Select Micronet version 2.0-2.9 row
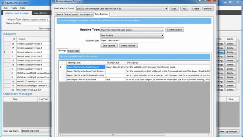The height and width of the screenshot is (137, 243). tap(27, 90)
